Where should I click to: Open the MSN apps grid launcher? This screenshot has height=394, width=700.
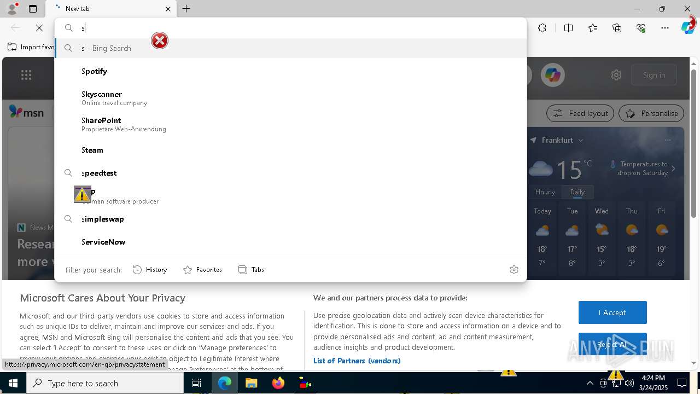click(x=26, y=75)
